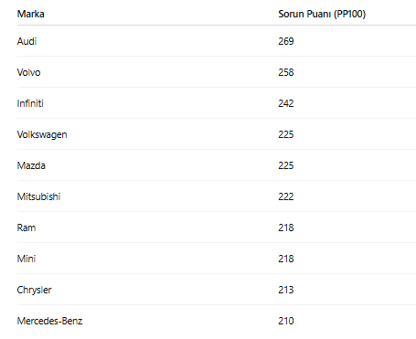Select the Mini brand cell
The width and height of the screenshot is (416, 339).
pyautogui.click(x=27, y=259)
